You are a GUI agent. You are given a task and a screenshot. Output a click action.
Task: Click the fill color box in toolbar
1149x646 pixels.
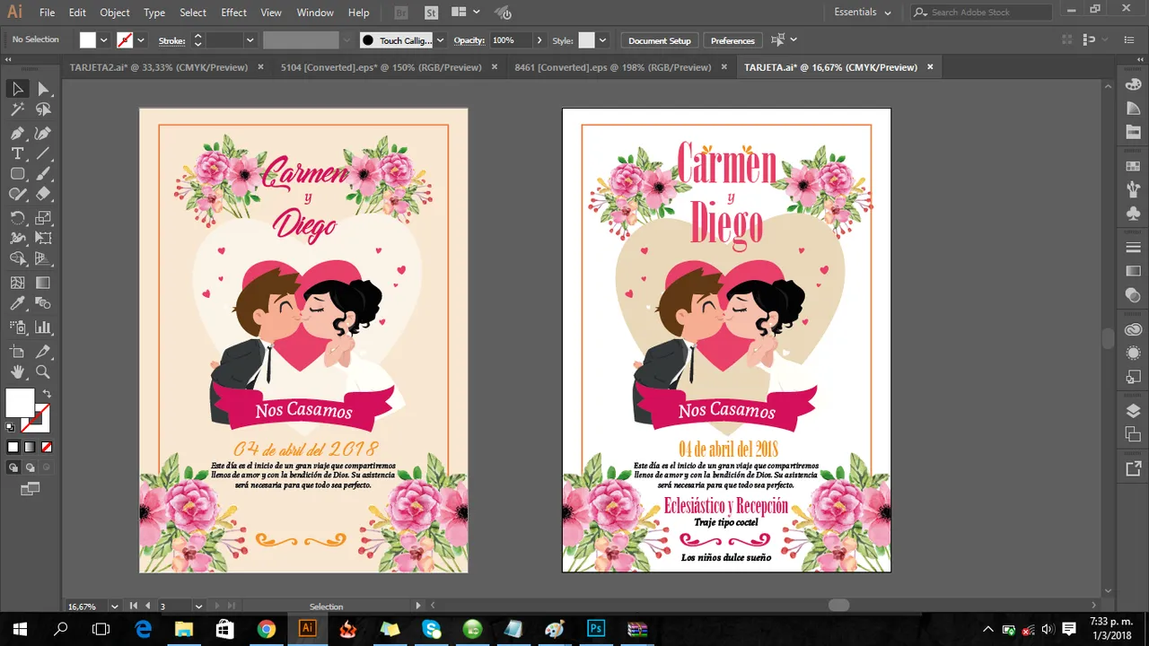[x=20, y=403]
